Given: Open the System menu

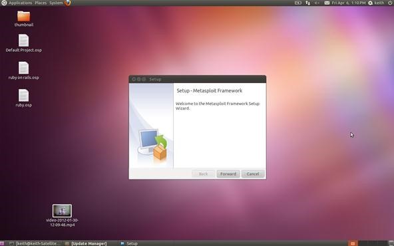Looking at the screenshot, I should point(56,3).
